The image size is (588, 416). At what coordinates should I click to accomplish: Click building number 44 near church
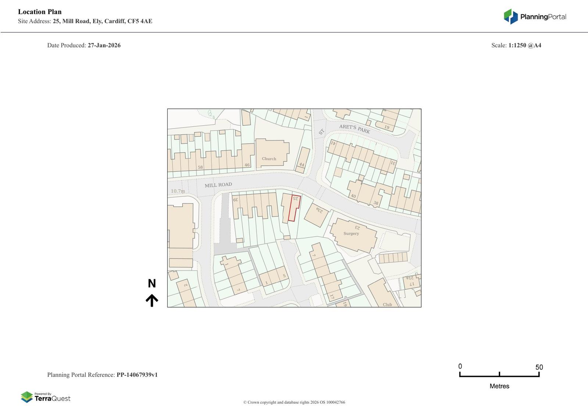[302, 160]
